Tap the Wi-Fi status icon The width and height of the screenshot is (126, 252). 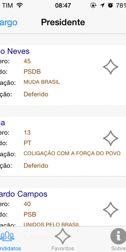coord(20,6)
